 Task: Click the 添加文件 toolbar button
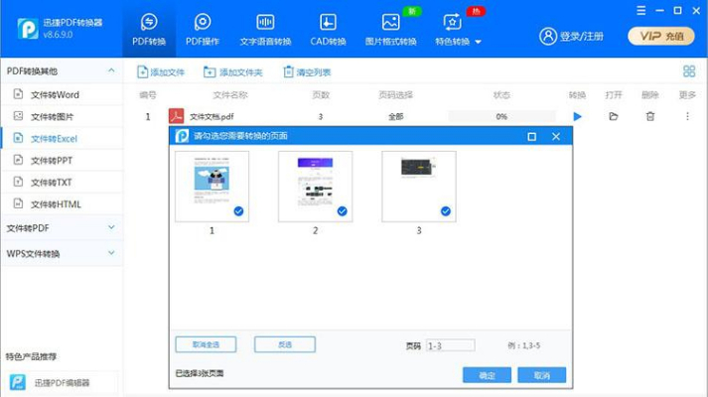pyautogui.click(x=161, y=72)
